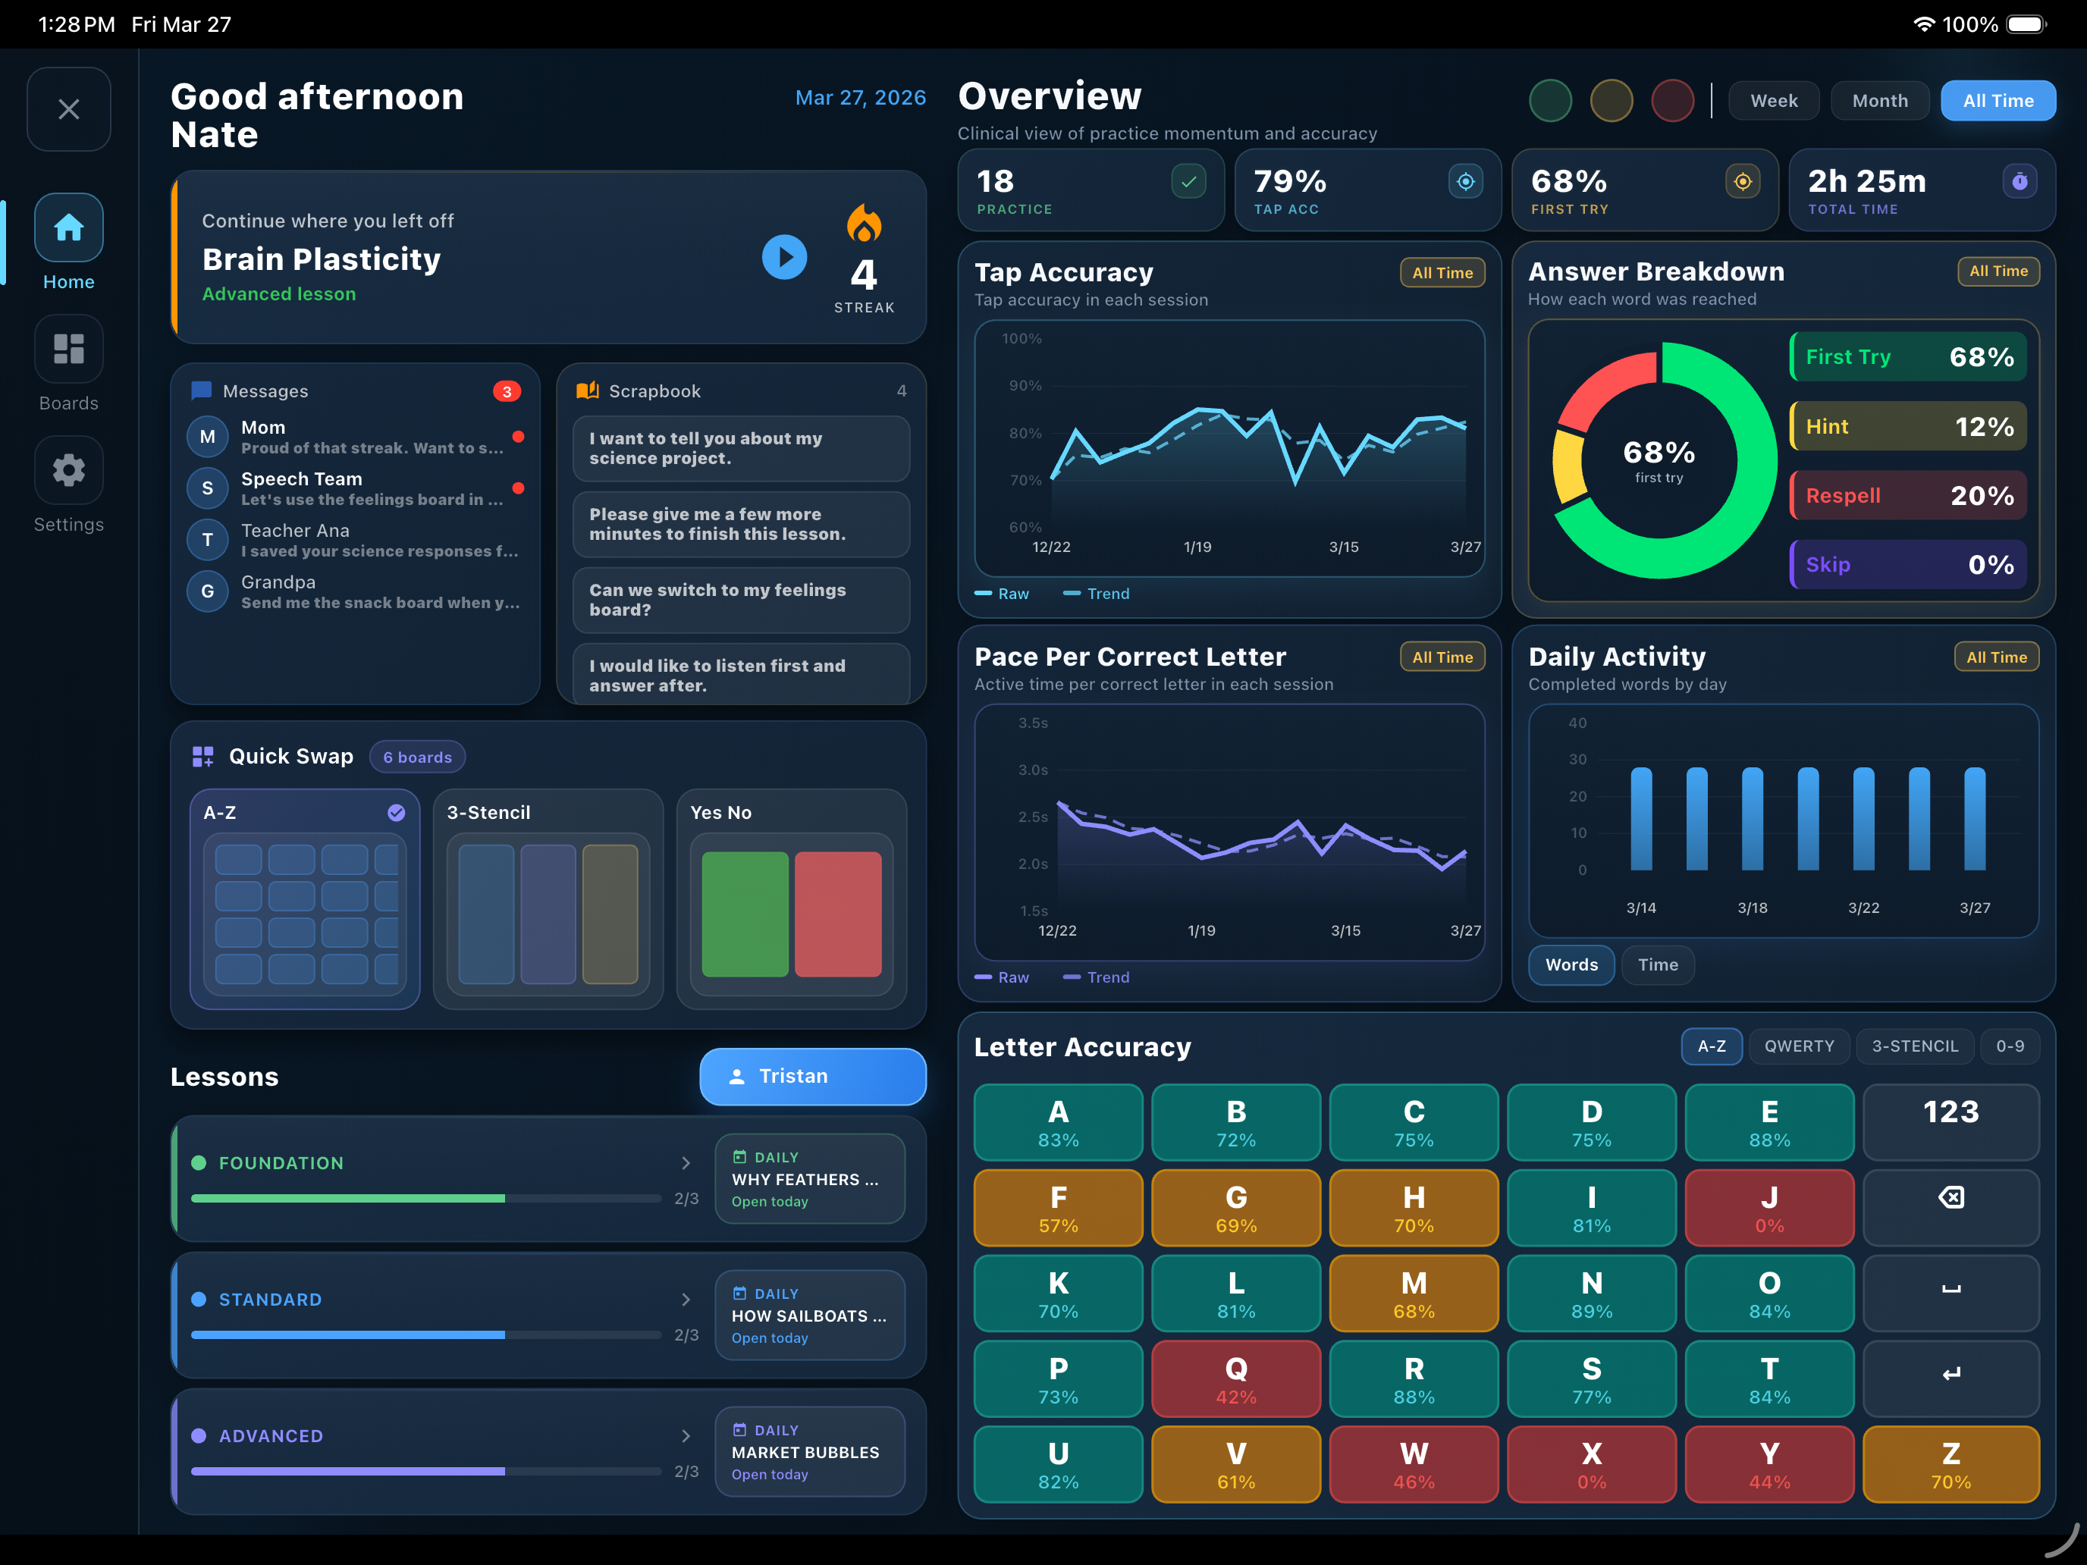
Task: Click the calendar icon on How Sailboats daily
Action: point(739,1294)
